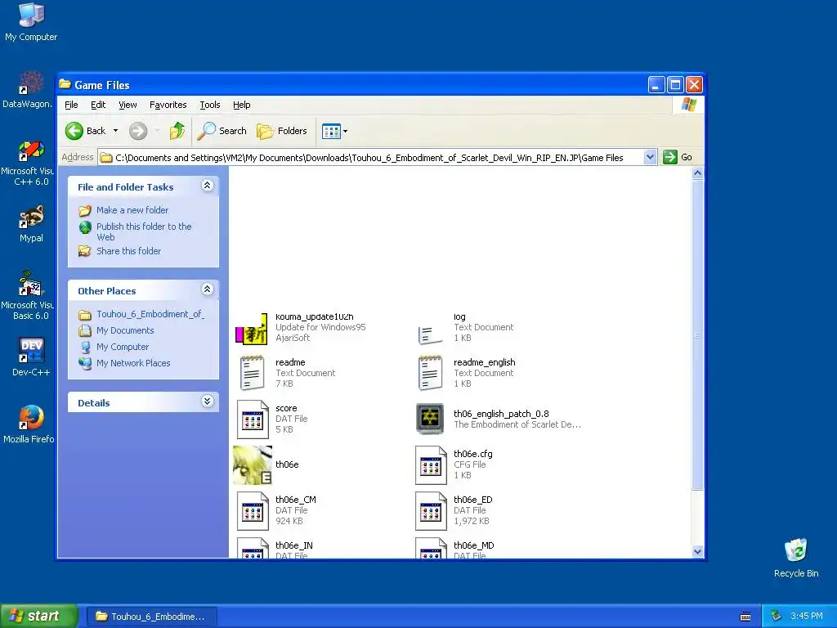Click the Views toolbar icon
The height and width of the screenshot is (628, 837).
point(331,131)
